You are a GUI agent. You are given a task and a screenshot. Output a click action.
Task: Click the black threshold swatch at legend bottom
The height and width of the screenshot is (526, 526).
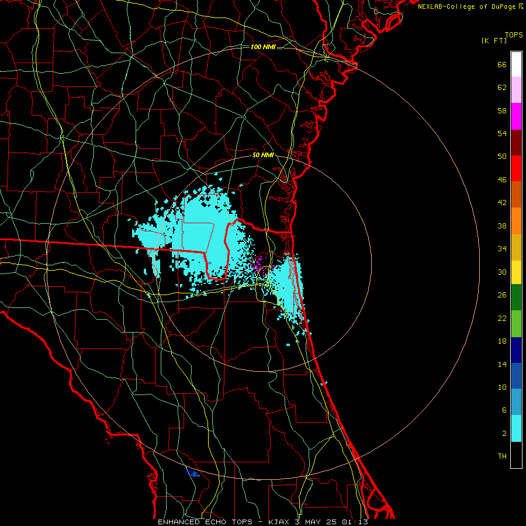tap(516, 455)
